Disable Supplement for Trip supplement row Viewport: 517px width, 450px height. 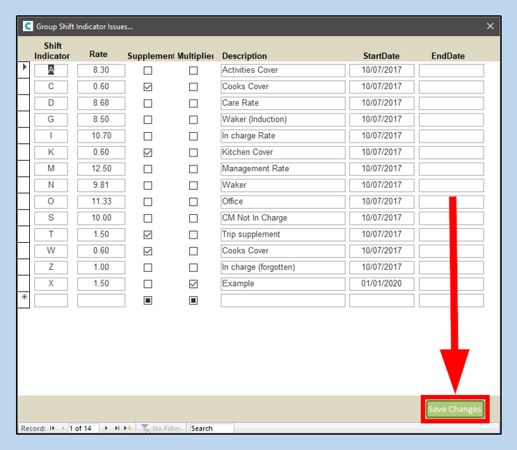(x=148, y=234)
